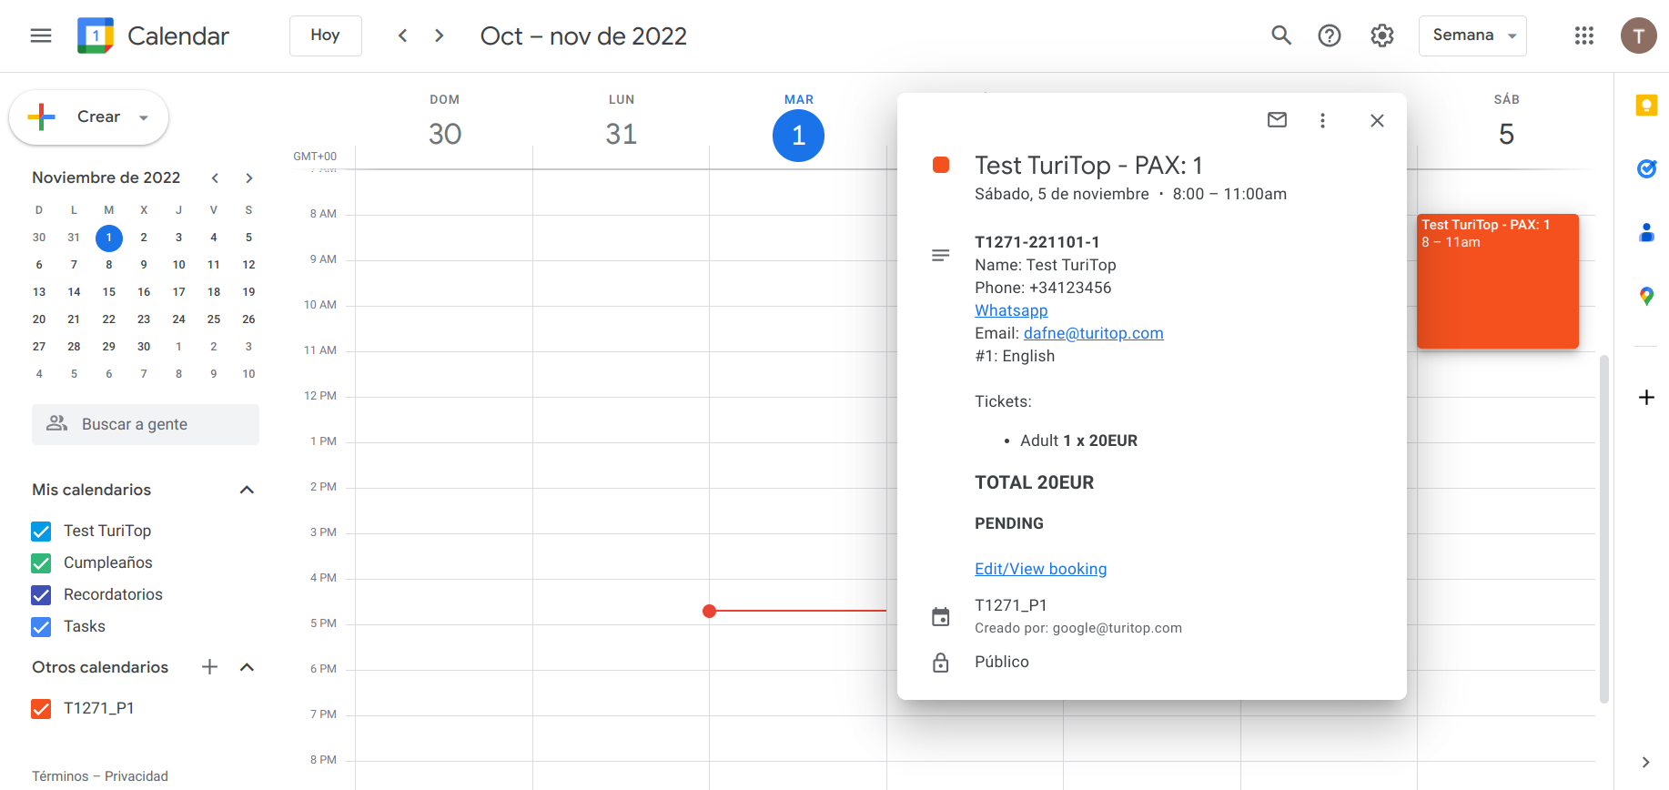Expand the Crear button dropdown arrow
1669x790 pixels.
click(x=144, y=117)
